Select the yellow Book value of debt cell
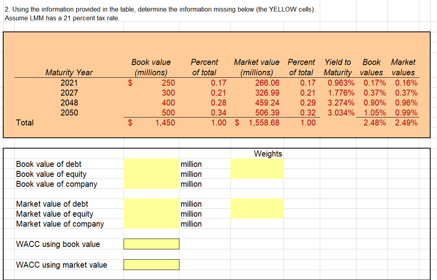This screenshot has width=437, height=280. [x=151, y=164]
